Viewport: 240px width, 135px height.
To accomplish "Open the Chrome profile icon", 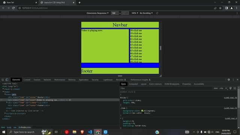I will 231,8.
